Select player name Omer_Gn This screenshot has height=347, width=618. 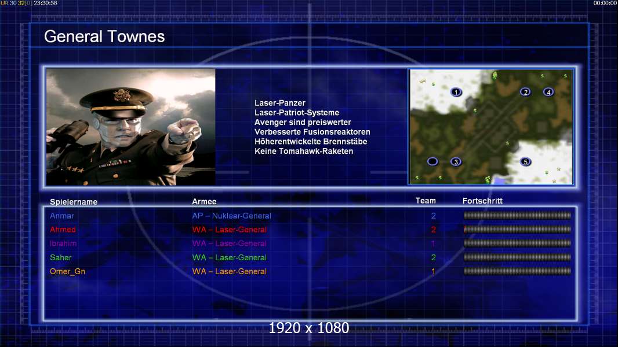67,272
